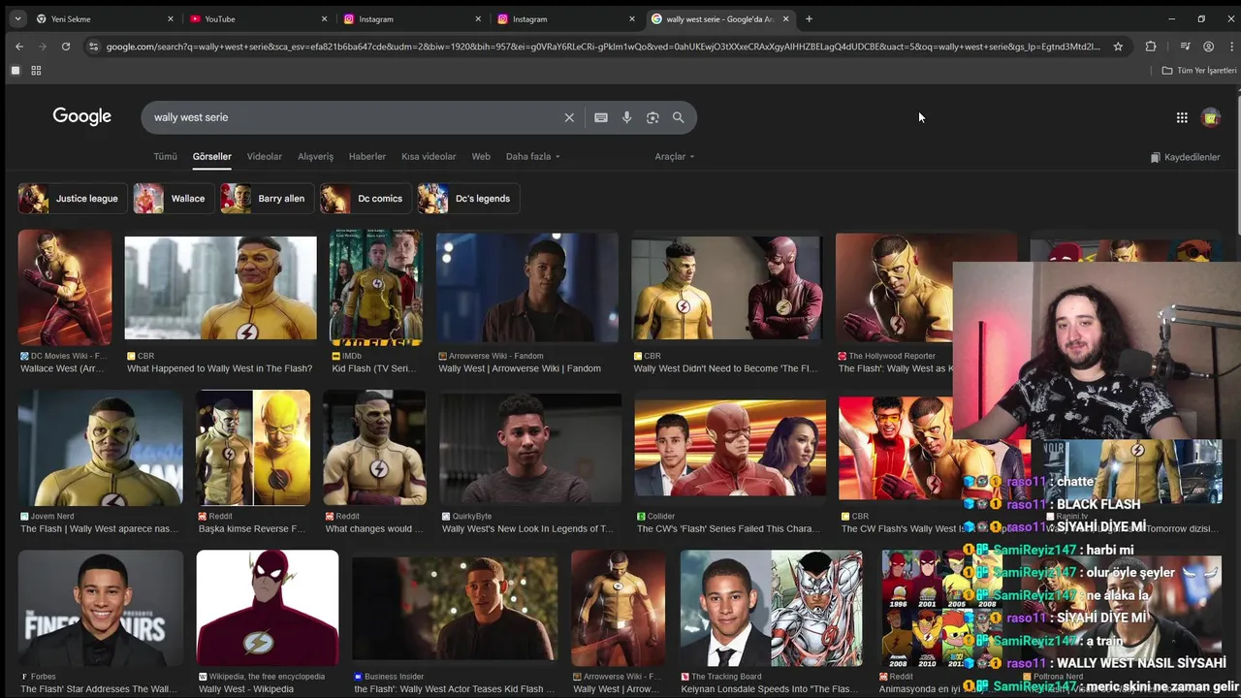This screenshot has height=698, width=1241.
Task: Click 'What changes would ...' Reddit title
Action: click(x=374, y=529)
